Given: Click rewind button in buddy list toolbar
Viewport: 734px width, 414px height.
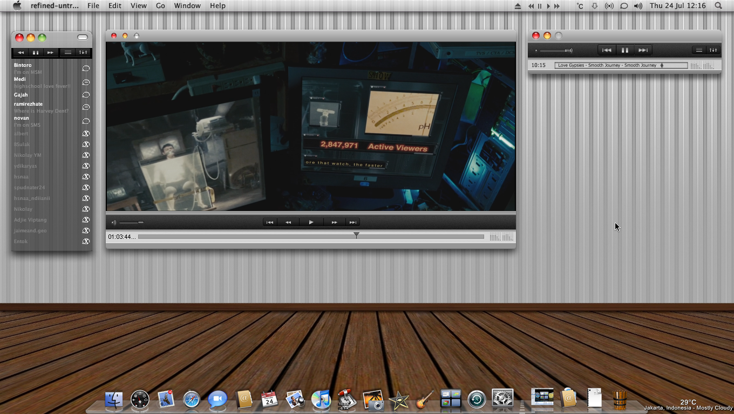Looking at the screenshot, I should pos(21,52).
